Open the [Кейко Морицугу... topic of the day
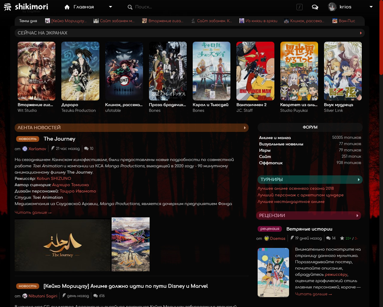The width and height of the screenshot is (383, 307). (x=69, y=21)
